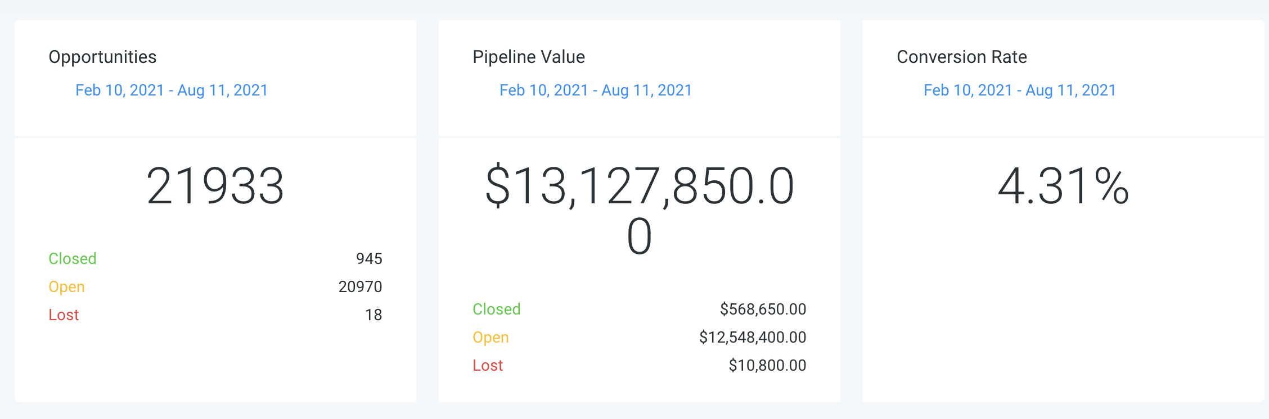Click the Closed label under Pipeline Value
1269x419 pixels.
(x=497, y=309)
